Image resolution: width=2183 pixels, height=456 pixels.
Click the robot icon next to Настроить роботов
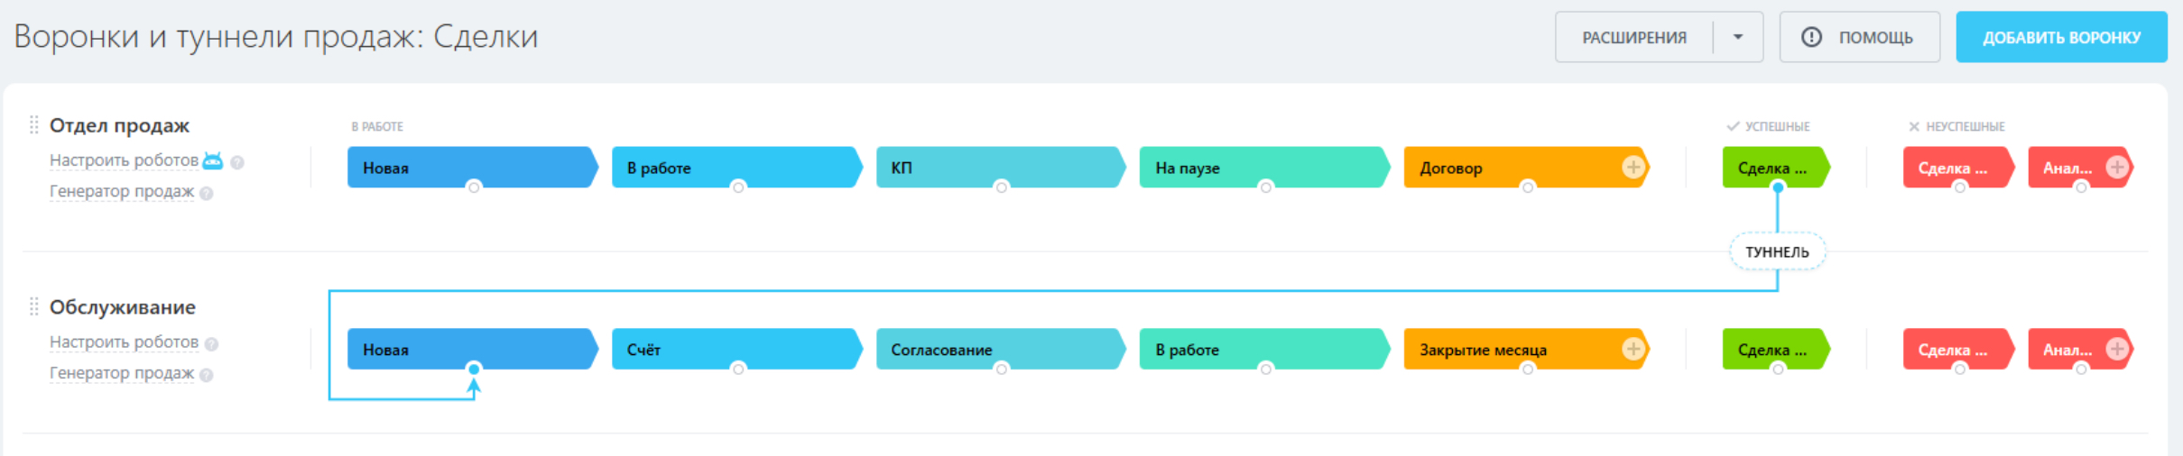213,160
